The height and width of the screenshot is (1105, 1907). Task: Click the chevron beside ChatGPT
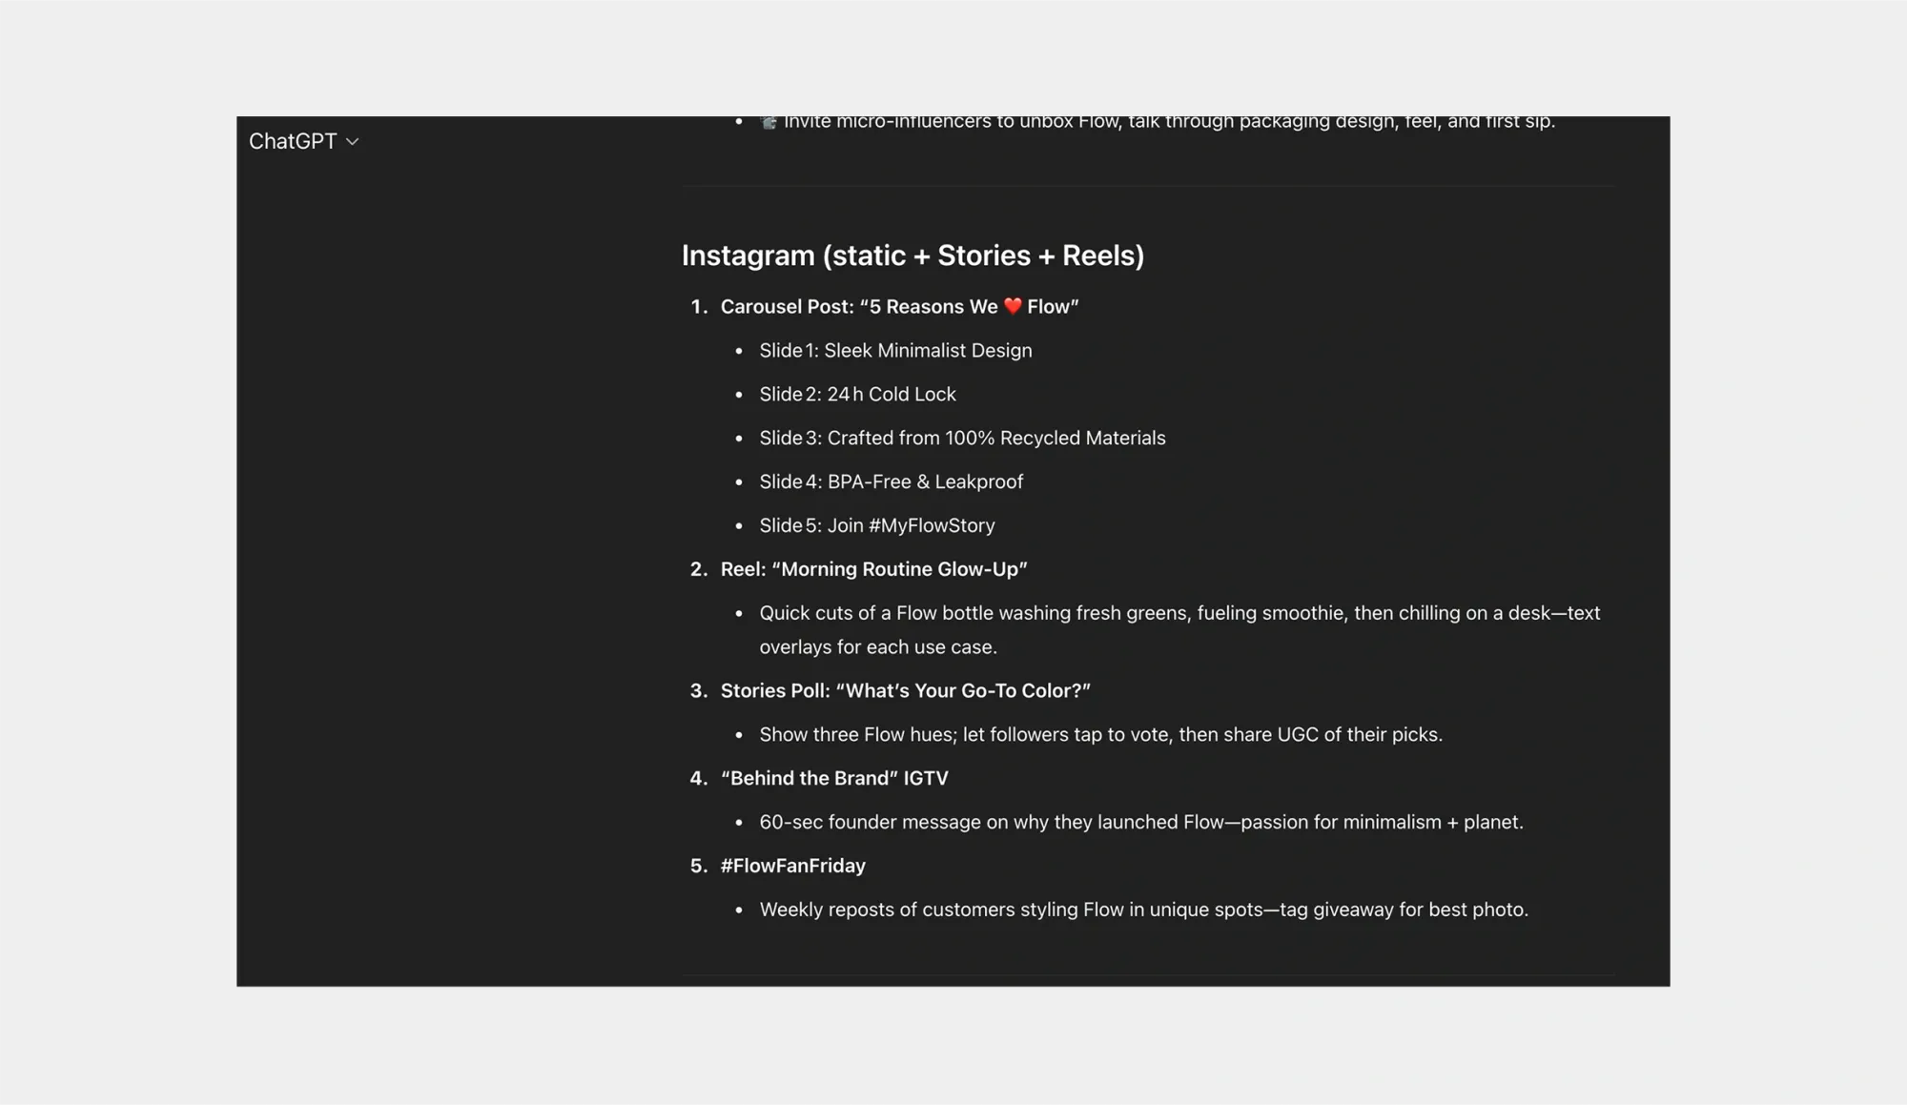click(x=353, y=142)
